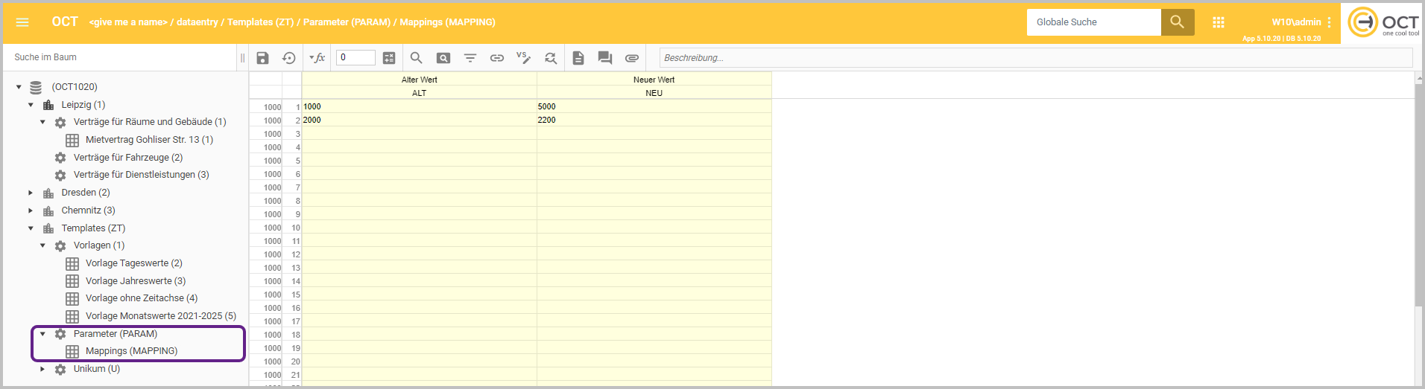Click into the Globale Suche field

(x=1093, y=22)
